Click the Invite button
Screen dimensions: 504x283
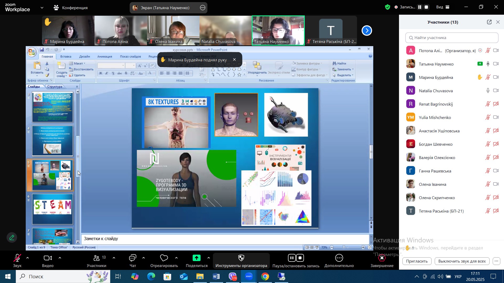point(417,261)
